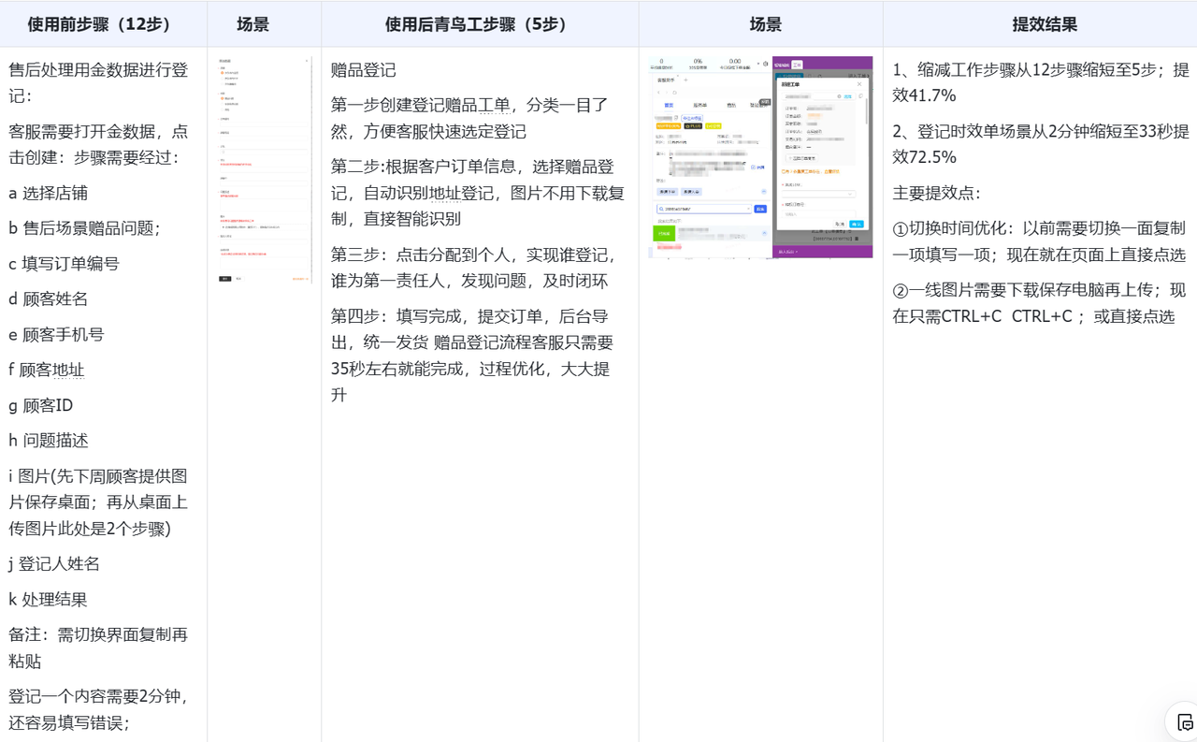The width and height of the screenshot is (1197, 742).
Task: Click the 使用前步骤（12步） header cell
Action: [103, 24]
